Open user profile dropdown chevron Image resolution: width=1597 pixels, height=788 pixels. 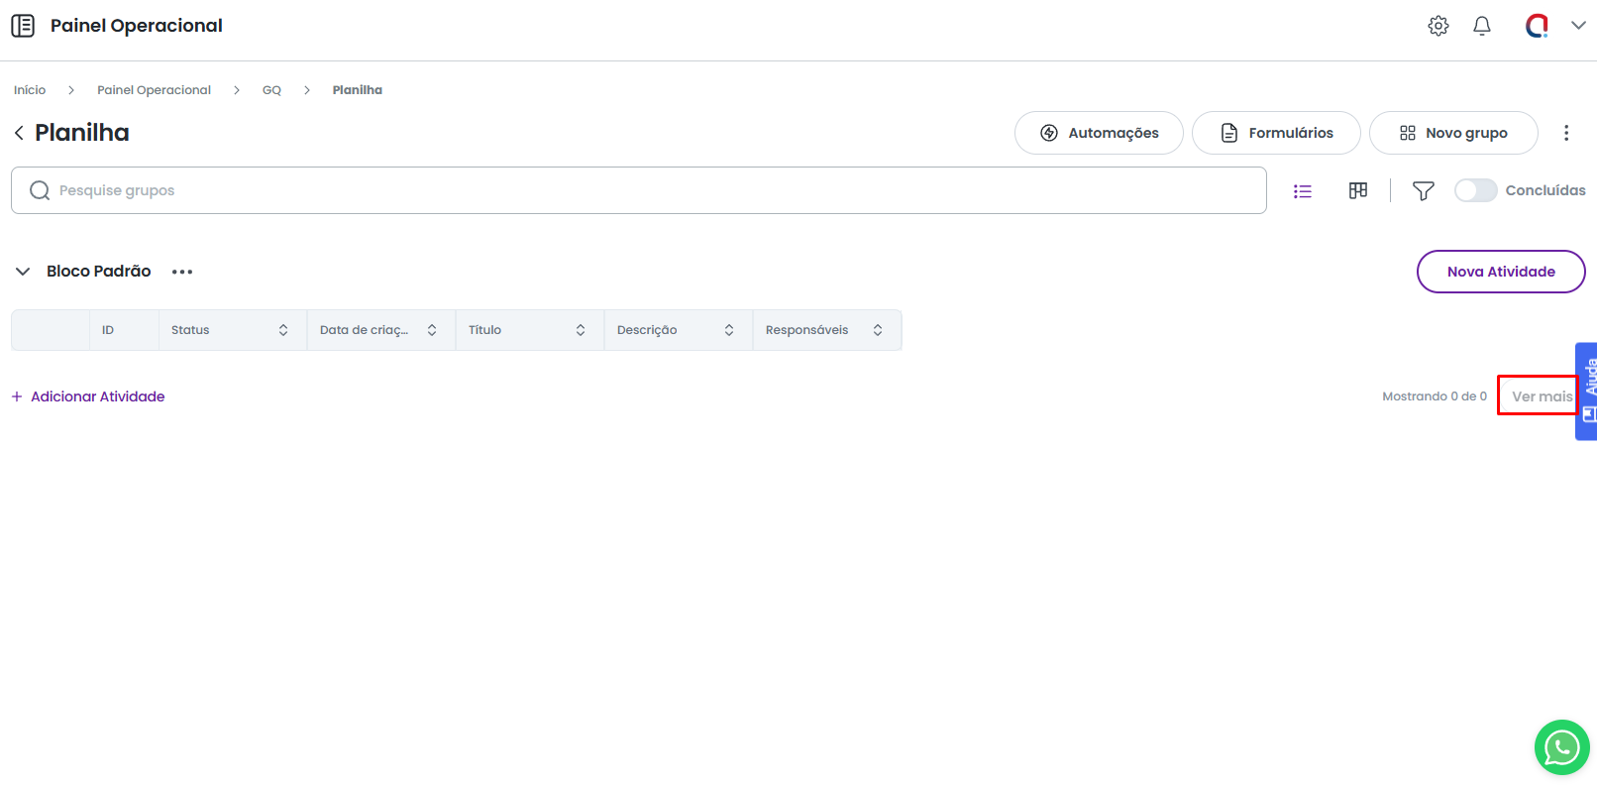(x=1578, y=26)
